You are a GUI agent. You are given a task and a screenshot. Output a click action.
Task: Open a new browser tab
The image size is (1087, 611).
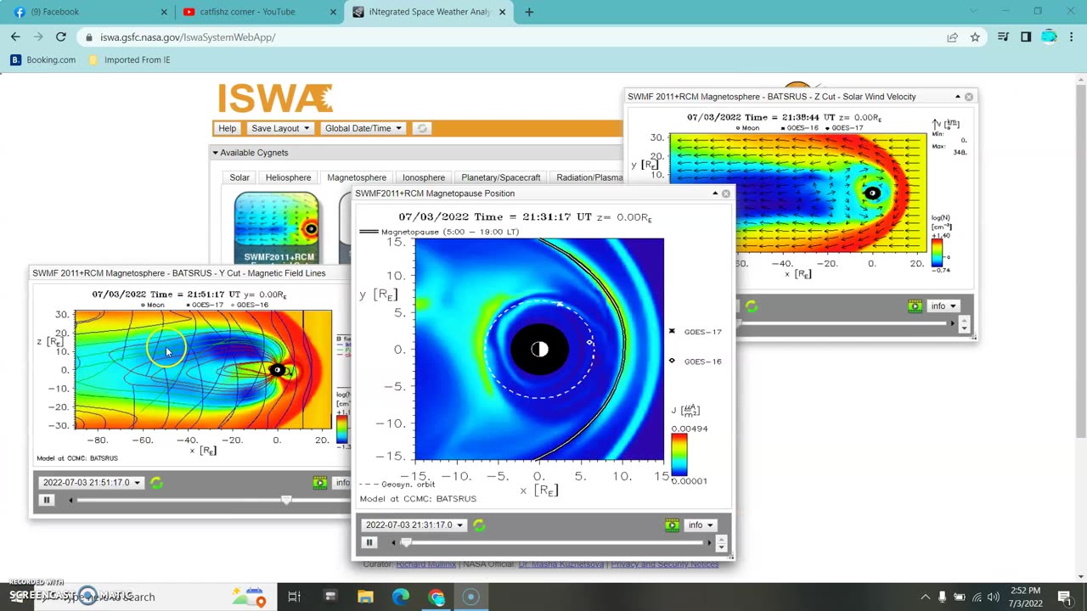(529, 12)
